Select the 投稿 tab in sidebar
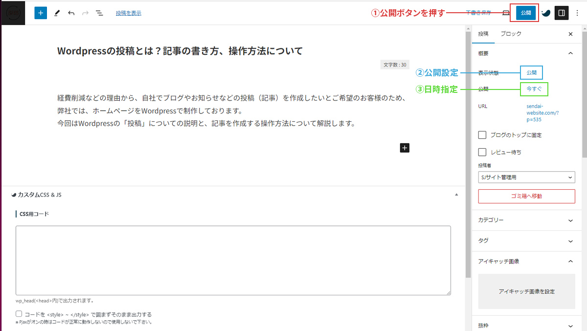 point(483,34)
